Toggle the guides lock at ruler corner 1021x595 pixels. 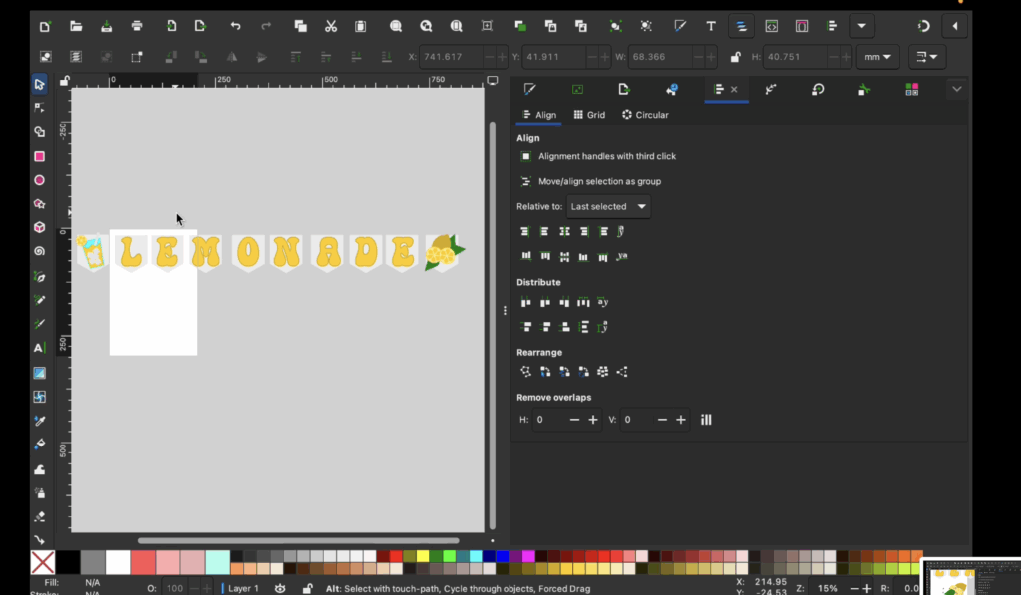point(64,81)
